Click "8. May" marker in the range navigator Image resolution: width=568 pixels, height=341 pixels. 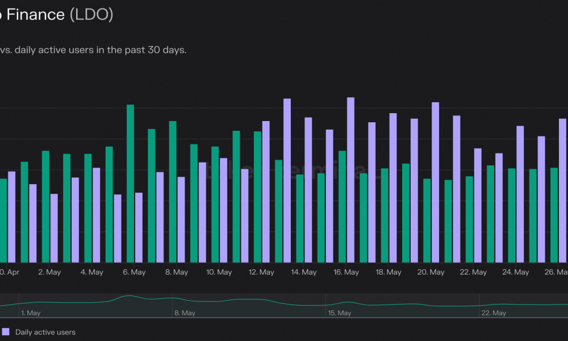click(185, 313)
